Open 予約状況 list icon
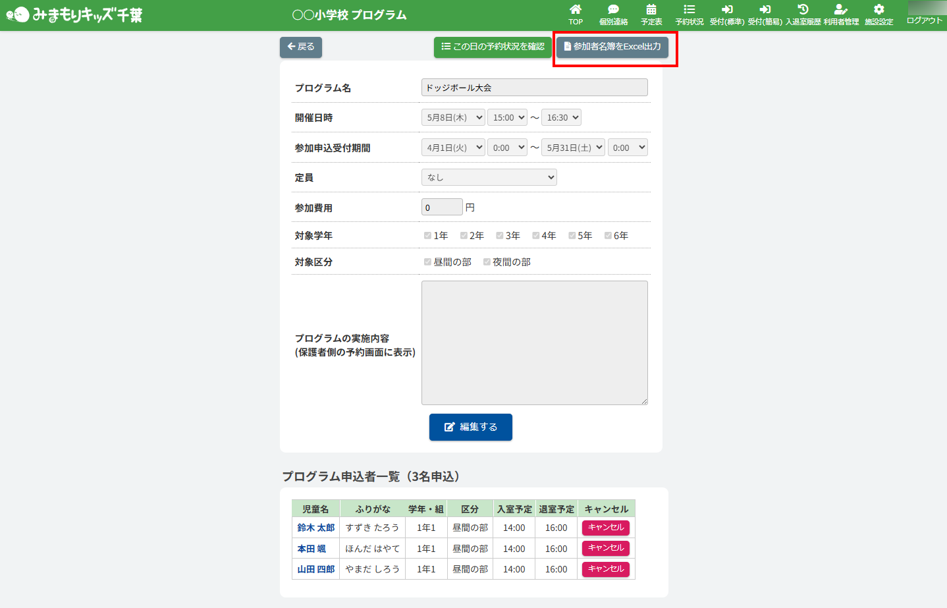Viewport: 947px width, 608px height. tap(689, 10)
